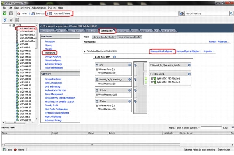Image resolution: width=234 pixels, height=155 pixels.
Task: Click the vMotion port group info icon
Action: 130,101
